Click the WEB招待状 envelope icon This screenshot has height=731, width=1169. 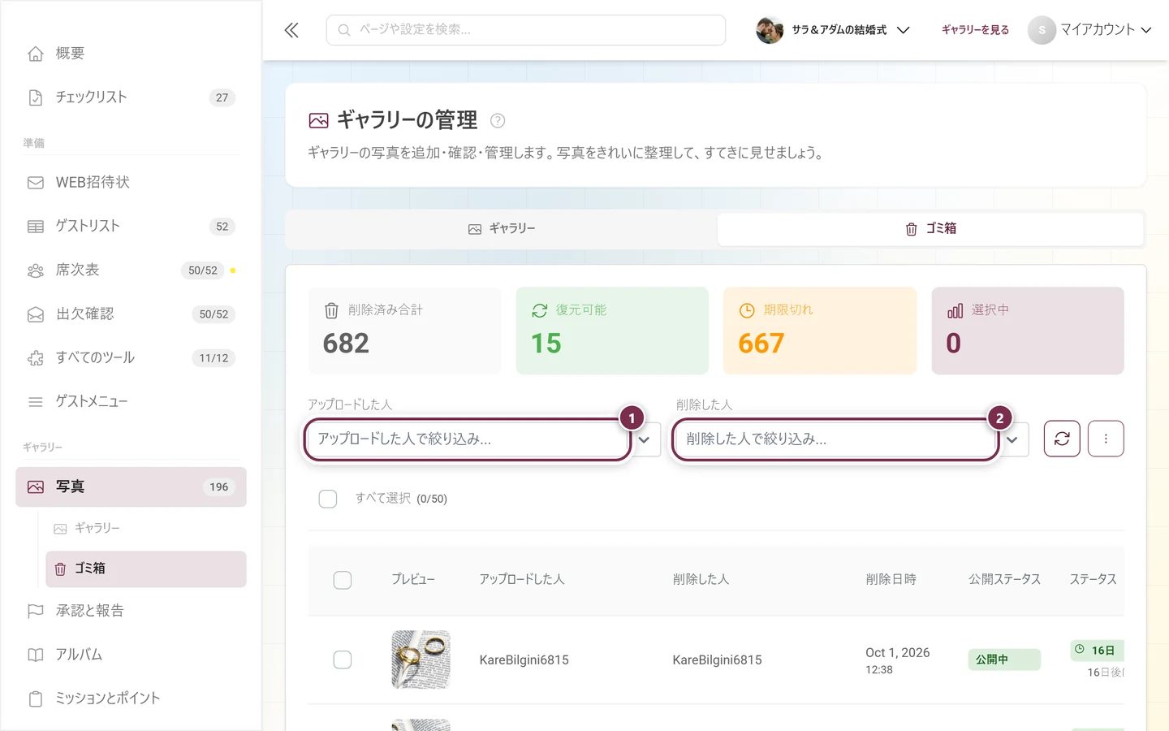[36, 183]
